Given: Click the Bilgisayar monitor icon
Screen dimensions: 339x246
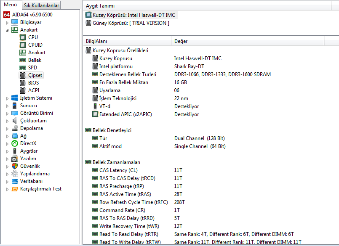Looking at the screenshot, I should pyautogui.click(x=15, y=22).
